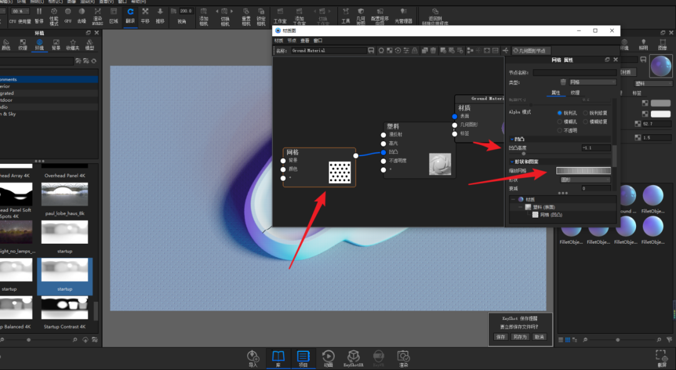Viewport: 676px width, 370px height.
Task: Select 不透明 Alpha mode radio
Action: coord(560,131)
